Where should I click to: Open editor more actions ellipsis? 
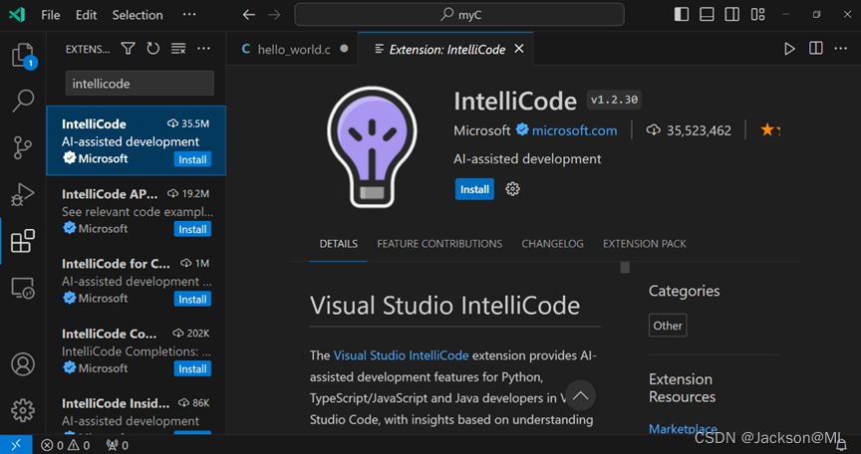tap(841, 49)
